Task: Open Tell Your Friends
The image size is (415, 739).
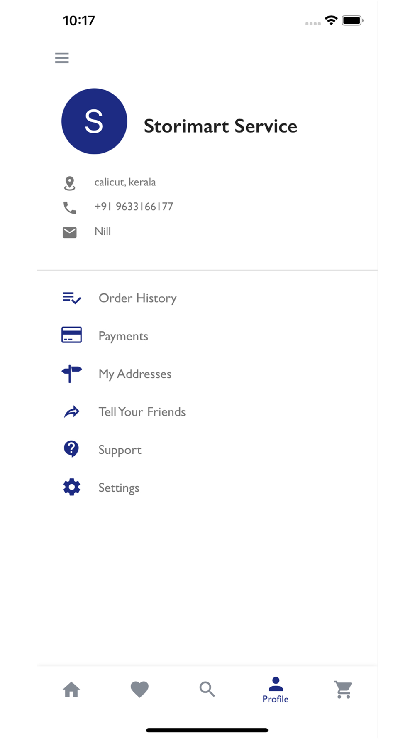Action: (142, 412)
